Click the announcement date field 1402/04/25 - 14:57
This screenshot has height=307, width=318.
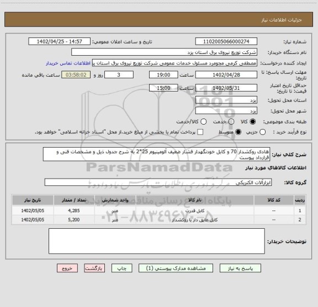(60, 41)
